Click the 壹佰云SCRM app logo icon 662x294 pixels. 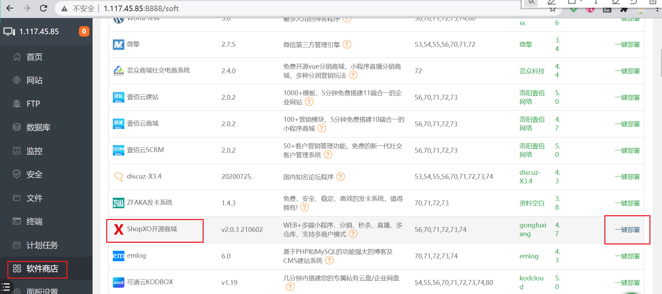118,150
